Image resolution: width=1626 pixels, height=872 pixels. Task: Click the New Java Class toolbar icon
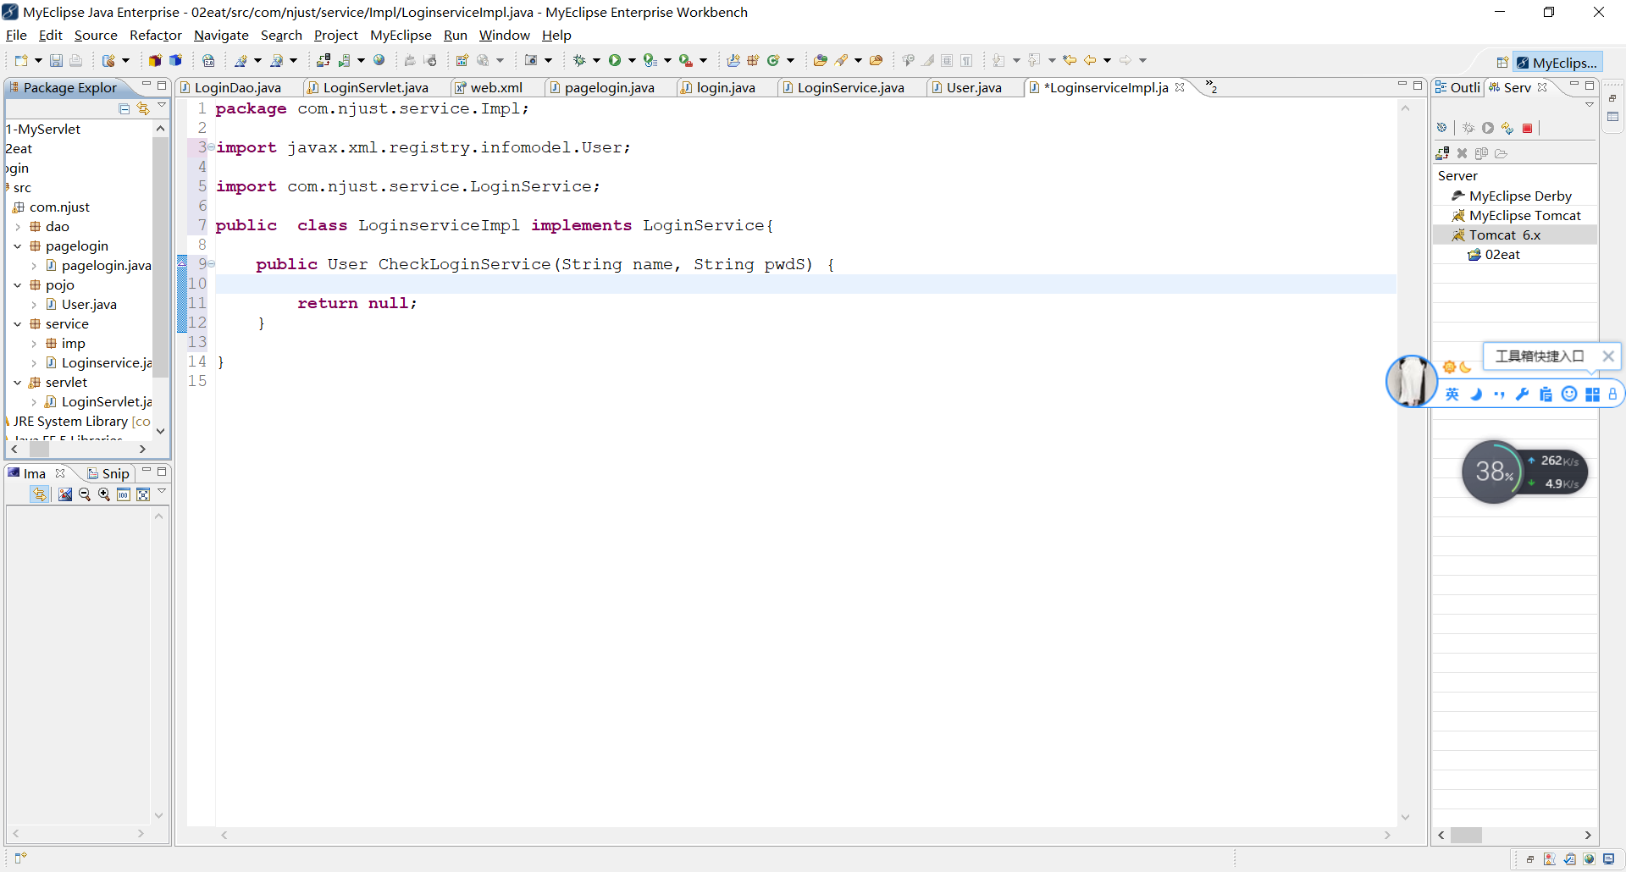772,60
